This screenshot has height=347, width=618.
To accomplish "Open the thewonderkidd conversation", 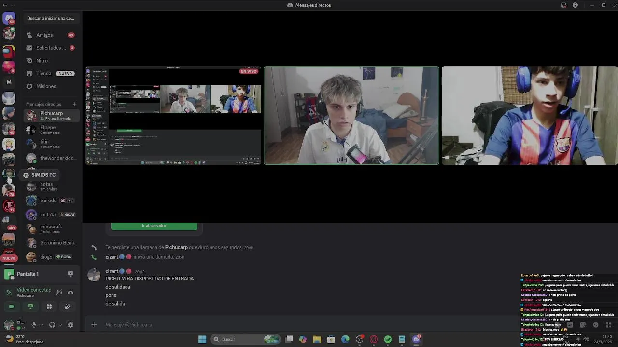I will click(x=51, y=158).
